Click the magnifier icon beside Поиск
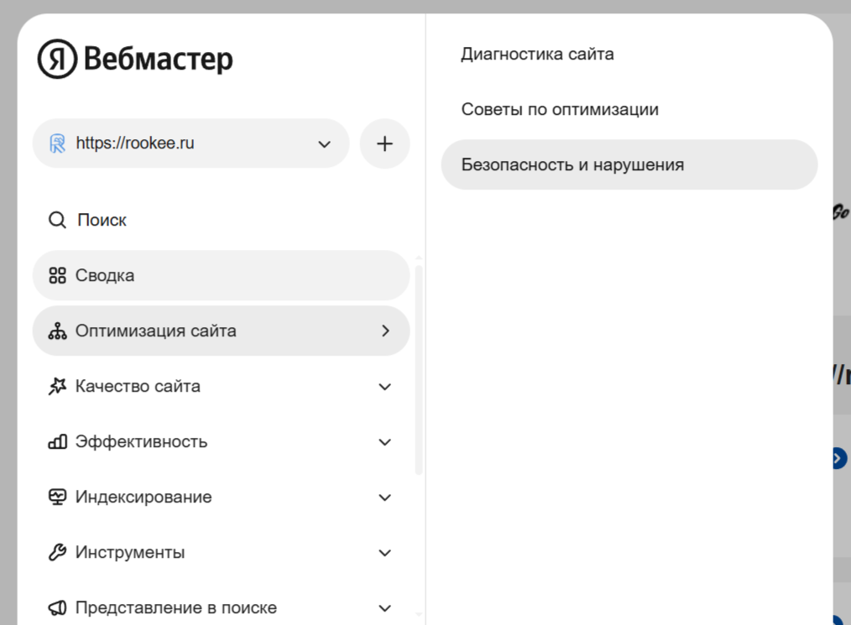The height and width of the screenshot is (625, 851). pyautogui.click(x=57, y=221)
